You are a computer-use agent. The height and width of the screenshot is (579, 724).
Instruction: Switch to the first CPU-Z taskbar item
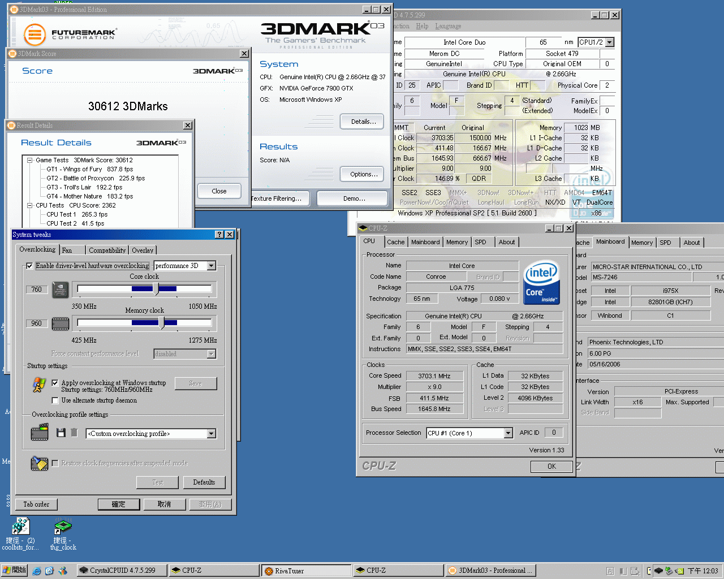[x=214, y=571]
